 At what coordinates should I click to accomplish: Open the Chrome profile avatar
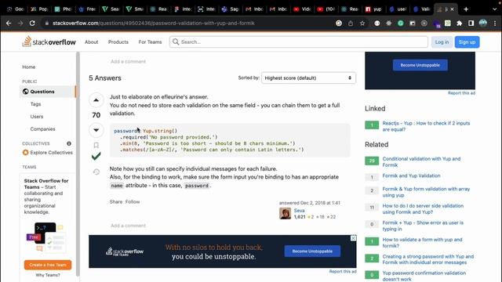pos(483,23)
